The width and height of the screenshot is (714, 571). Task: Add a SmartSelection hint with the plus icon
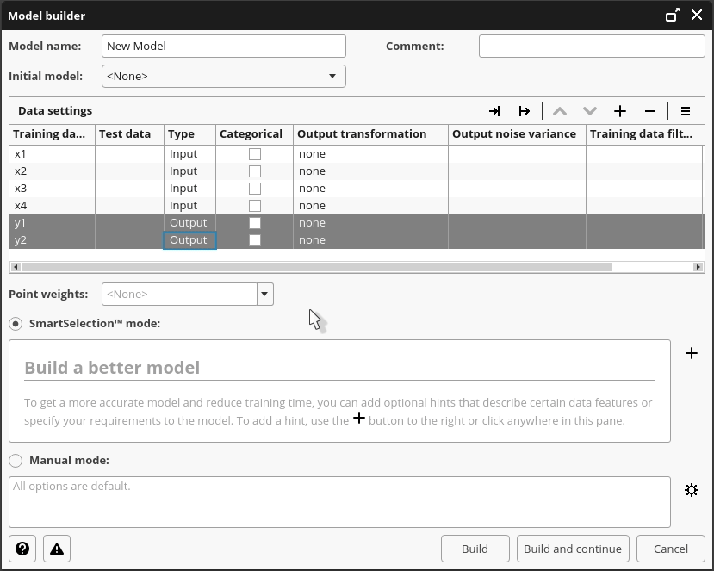click(692, 353)
